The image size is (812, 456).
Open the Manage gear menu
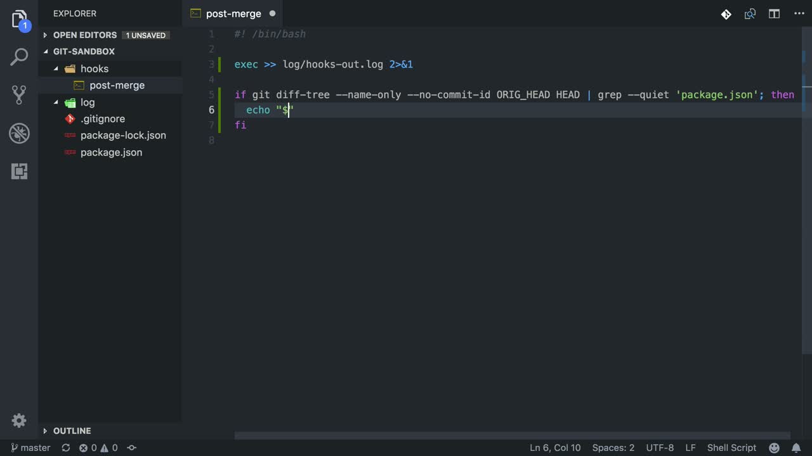(x=19, y=421)
